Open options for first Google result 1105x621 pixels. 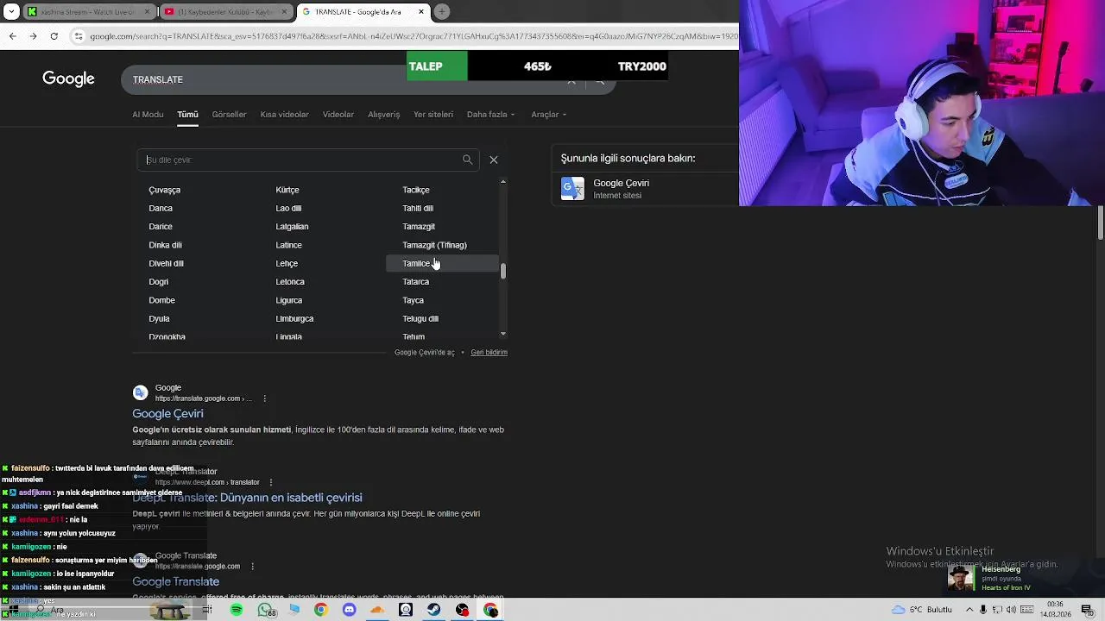pyautogui.click(x=264, y=398)
